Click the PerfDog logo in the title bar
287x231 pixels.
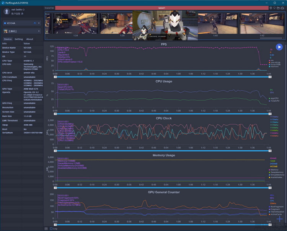pyautogui.click(x=3, y=3)
